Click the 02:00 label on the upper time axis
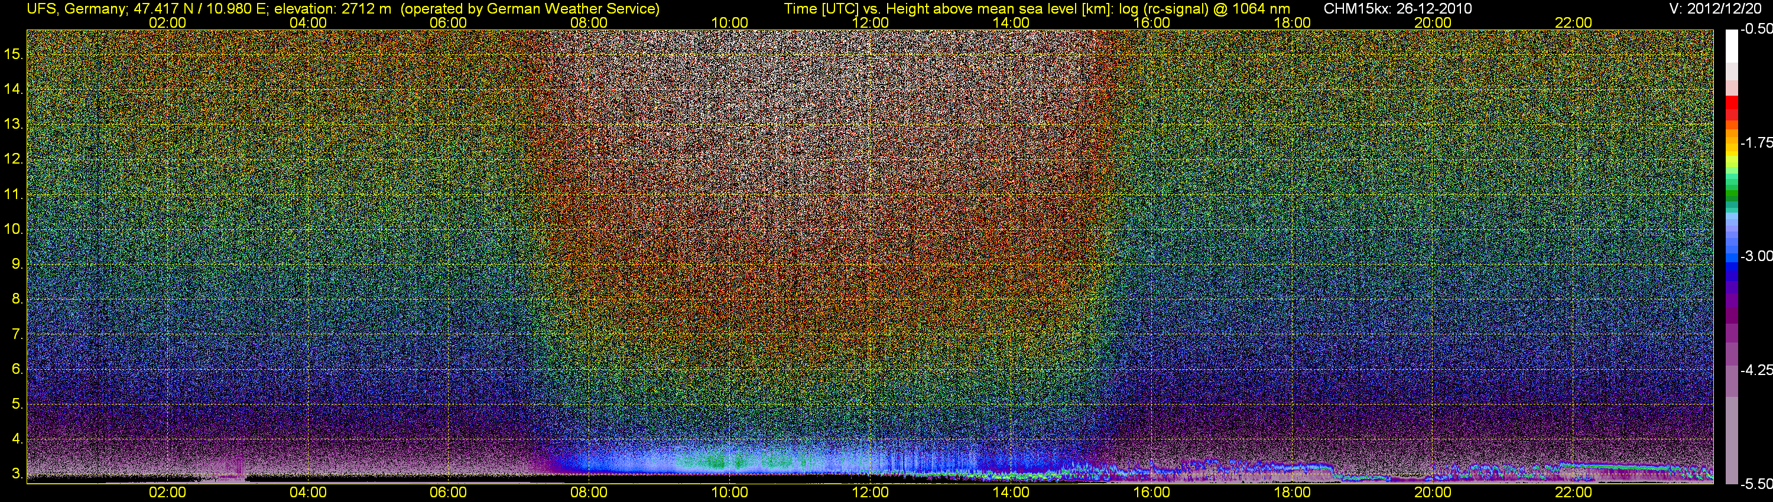Image resolution: width=1773 pixels, height=502 pixels. coord(167,22)
